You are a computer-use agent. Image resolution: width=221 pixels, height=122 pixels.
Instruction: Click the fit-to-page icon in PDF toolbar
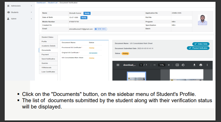[x=177, y=65]
